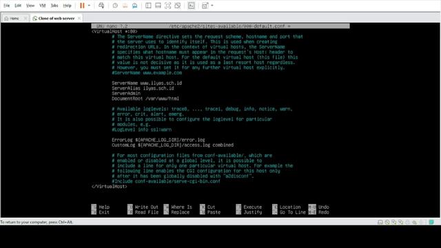Click the Redo shortcut in nano
The width and height of the screenshot is (441, 248).
pos(318,212)
